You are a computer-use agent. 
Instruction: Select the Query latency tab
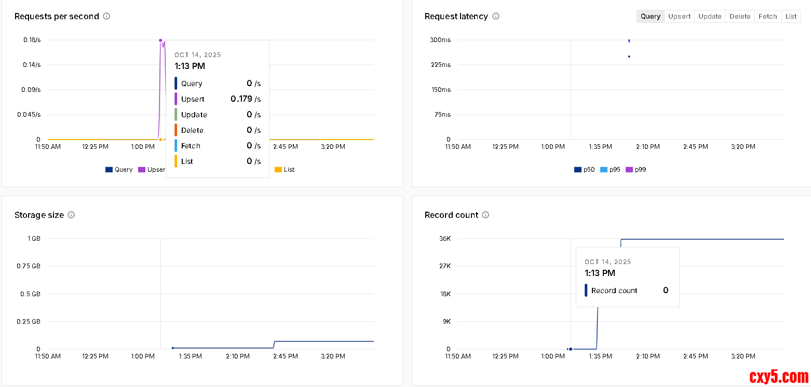[650, 17]
